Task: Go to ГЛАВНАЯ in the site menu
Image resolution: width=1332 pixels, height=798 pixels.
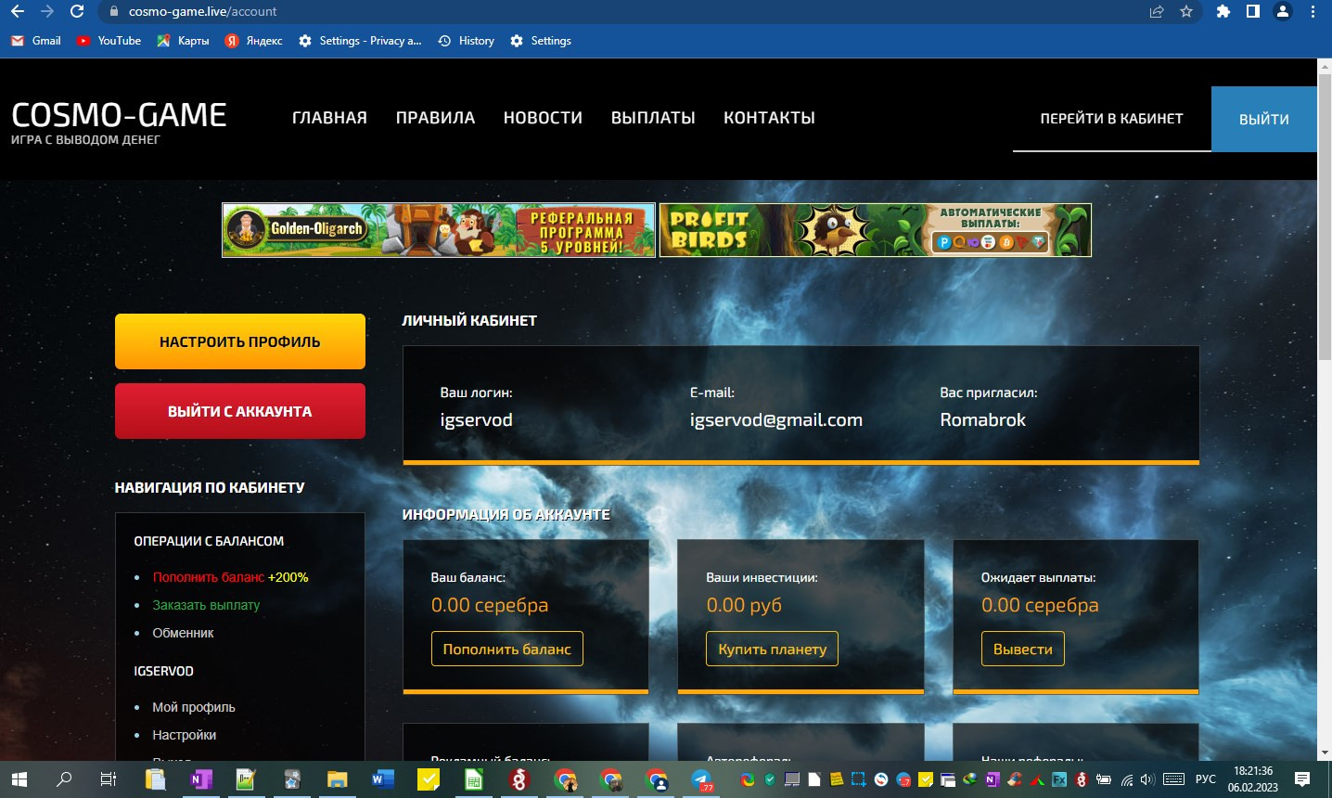Action: pos(329,118)
